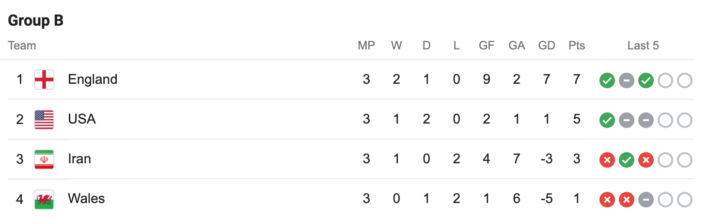The height and width of the screenshot is (220, 709).
Task: Click the Group B heading
Action: pyautogui.click(x=36, y=21)
